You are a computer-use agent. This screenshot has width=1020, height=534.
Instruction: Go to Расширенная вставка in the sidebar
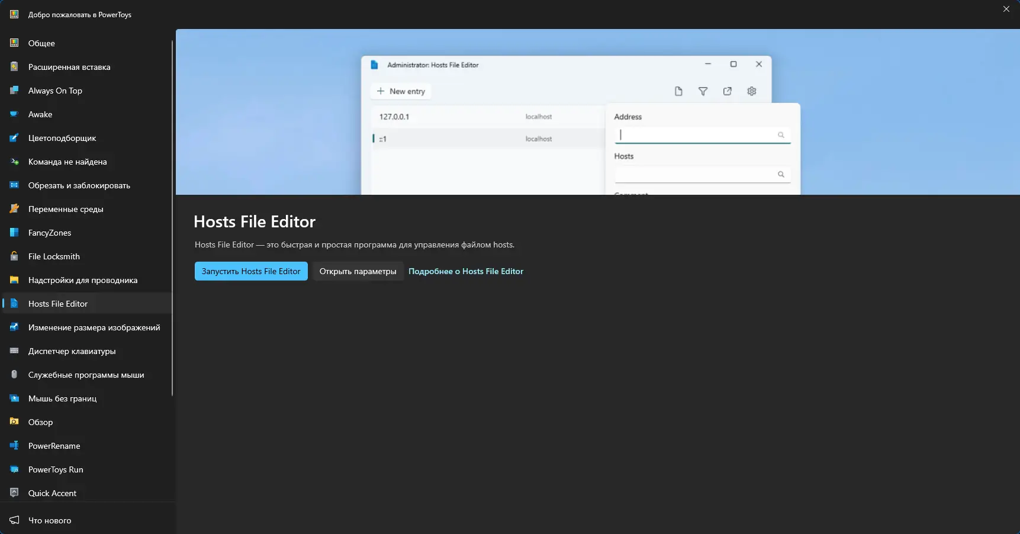[86, 67]
